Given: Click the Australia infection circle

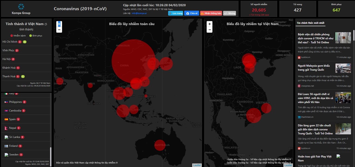Looking at the screenshot, I should pos(160,145).
